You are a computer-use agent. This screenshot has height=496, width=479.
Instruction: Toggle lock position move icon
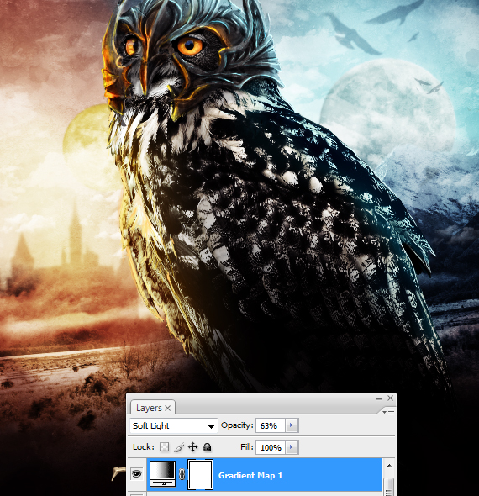pyautogui.click(x=193, y=447)
